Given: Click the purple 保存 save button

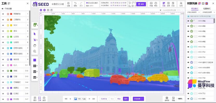Looking at the screenshot, I should pyautogui.click(x=141, y=4).
